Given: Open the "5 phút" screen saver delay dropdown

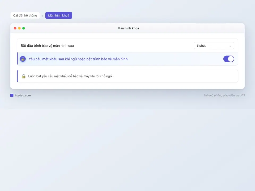Looking at the screenshot, I should click(214, 46).
